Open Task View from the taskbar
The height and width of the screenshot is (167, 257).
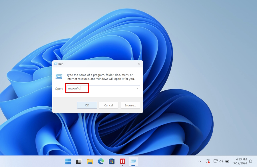coord(79,161)
